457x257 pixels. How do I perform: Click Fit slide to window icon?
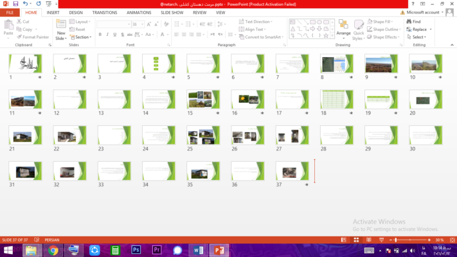pyautogui.click(x=451, y=240)
